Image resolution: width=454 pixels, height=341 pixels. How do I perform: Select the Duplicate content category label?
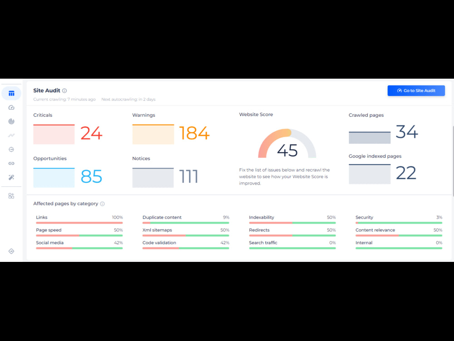pos(162,217)
